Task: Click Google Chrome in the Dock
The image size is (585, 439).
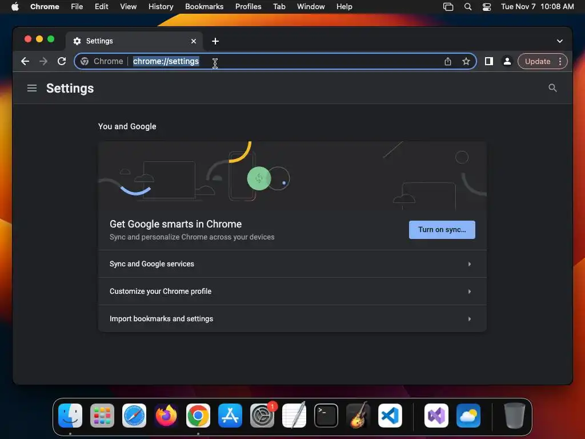Action: pyautogui.click(x=198, y=416)
